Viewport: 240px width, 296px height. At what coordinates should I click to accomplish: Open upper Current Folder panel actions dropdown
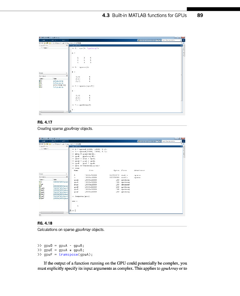pyautogui.click(x=67, y=46)
